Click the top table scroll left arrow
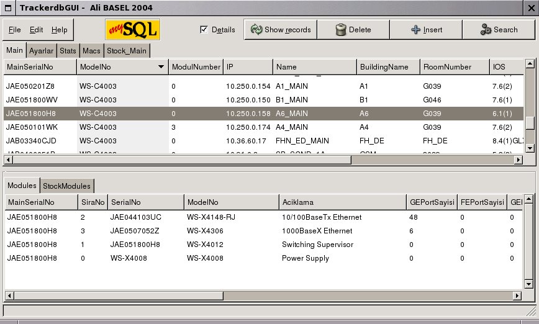 pos(8,160)
